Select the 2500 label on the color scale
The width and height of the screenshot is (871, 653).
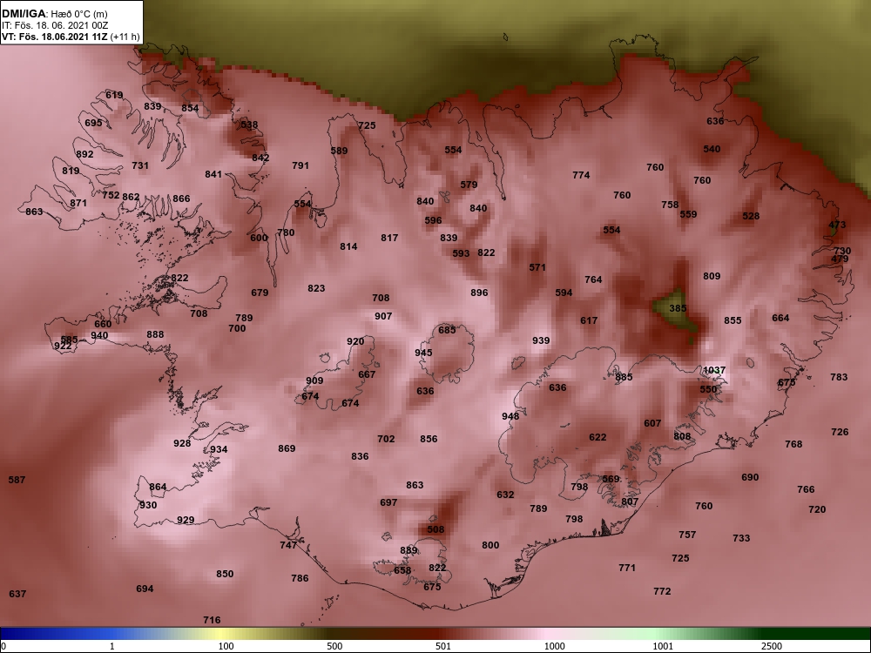click(772, 646)
